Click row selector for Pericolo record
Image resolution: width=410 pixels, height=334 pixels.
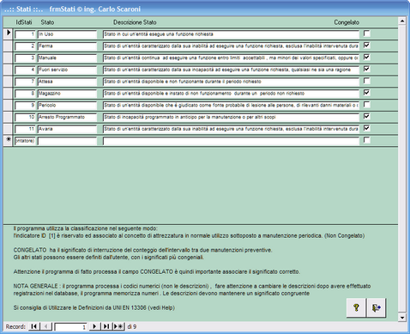tap(8, 106)
